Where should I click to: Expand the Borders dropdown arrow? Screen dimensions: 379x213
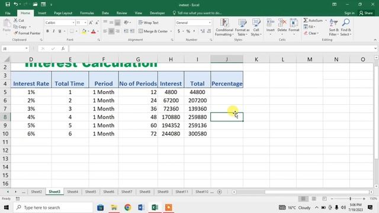coord(76,31)
